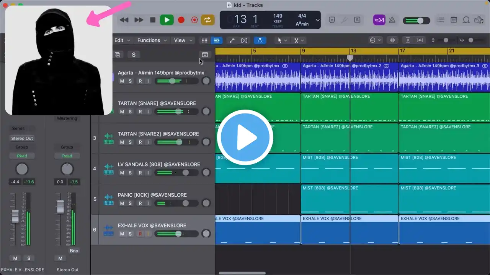Open the Scissors tool menu
490x275 pixels.
[x=299, y=40]
